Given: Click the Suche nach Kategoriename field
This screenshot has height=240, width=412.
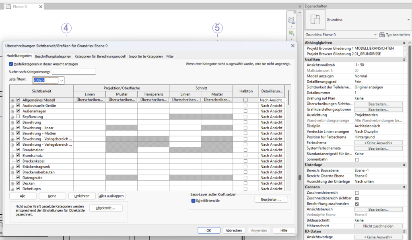Looking at the screenshot, I should (x=74, y=71).
